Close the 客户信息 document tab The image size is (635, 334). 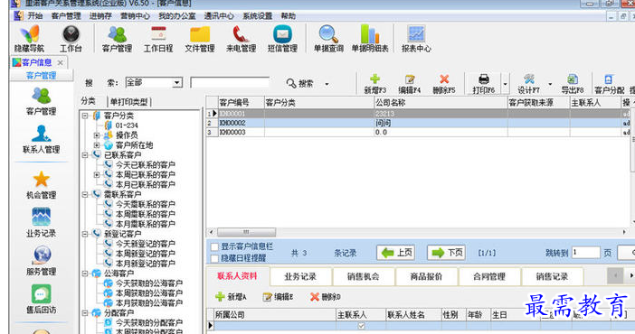(x=60, y=62)
